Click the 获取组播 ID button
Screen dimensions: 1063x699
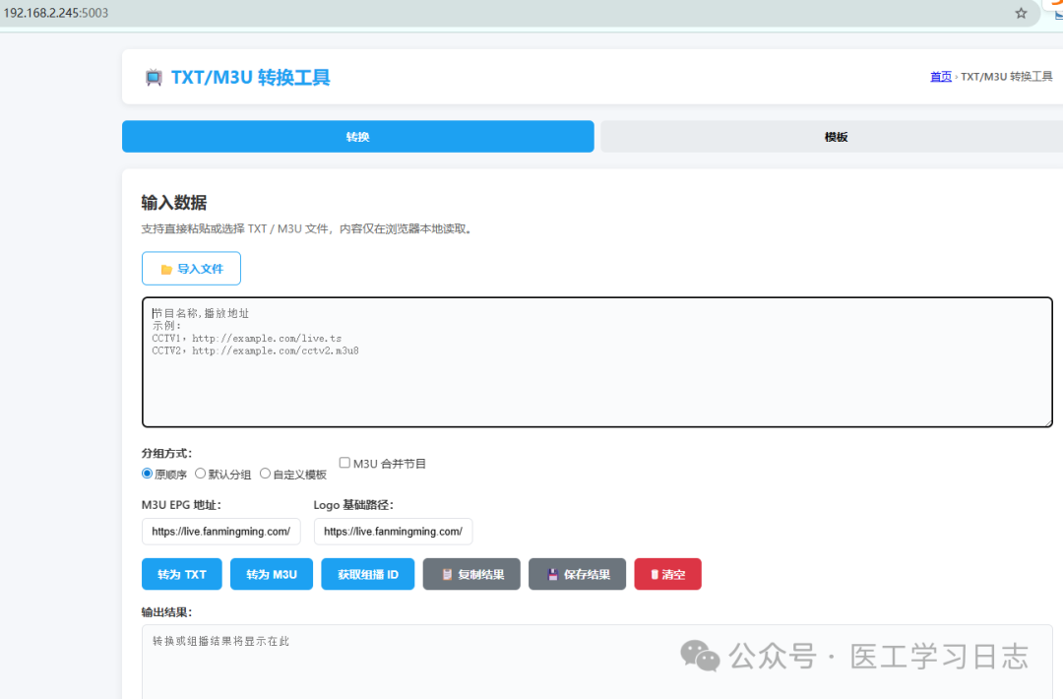click(367, 574)
